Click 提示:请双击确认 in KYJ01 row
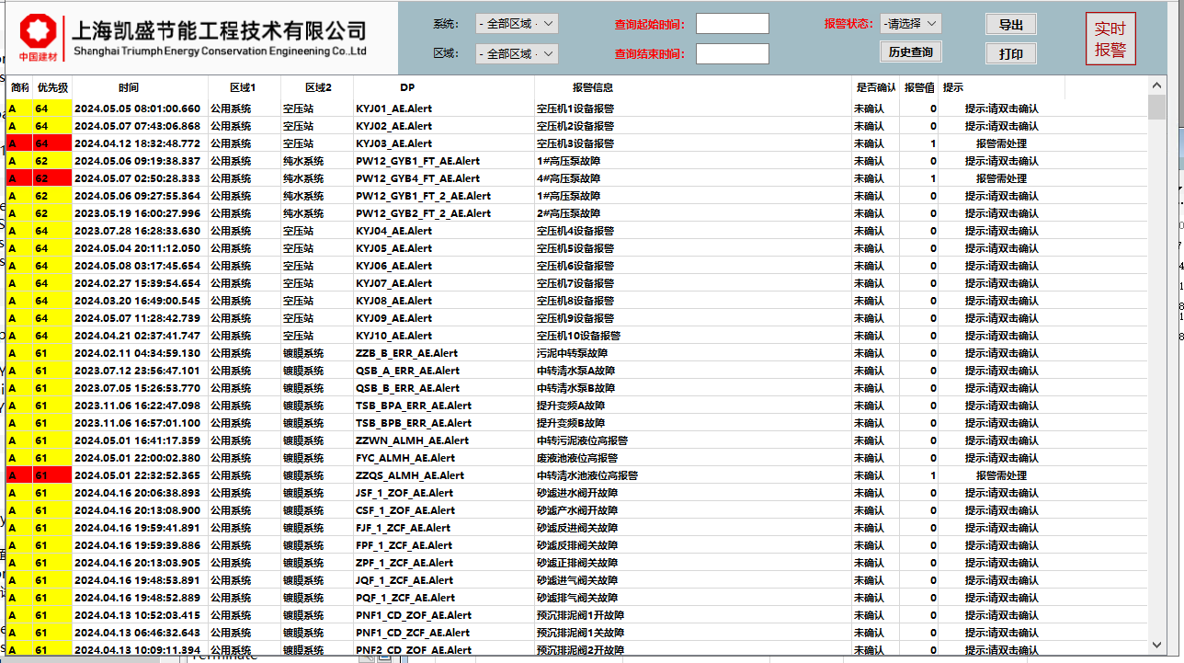The height and width of the screenshot is (663, 1184). point(1001,109)
